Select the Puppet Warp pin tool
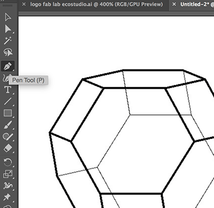 click(x=7, y=197)
